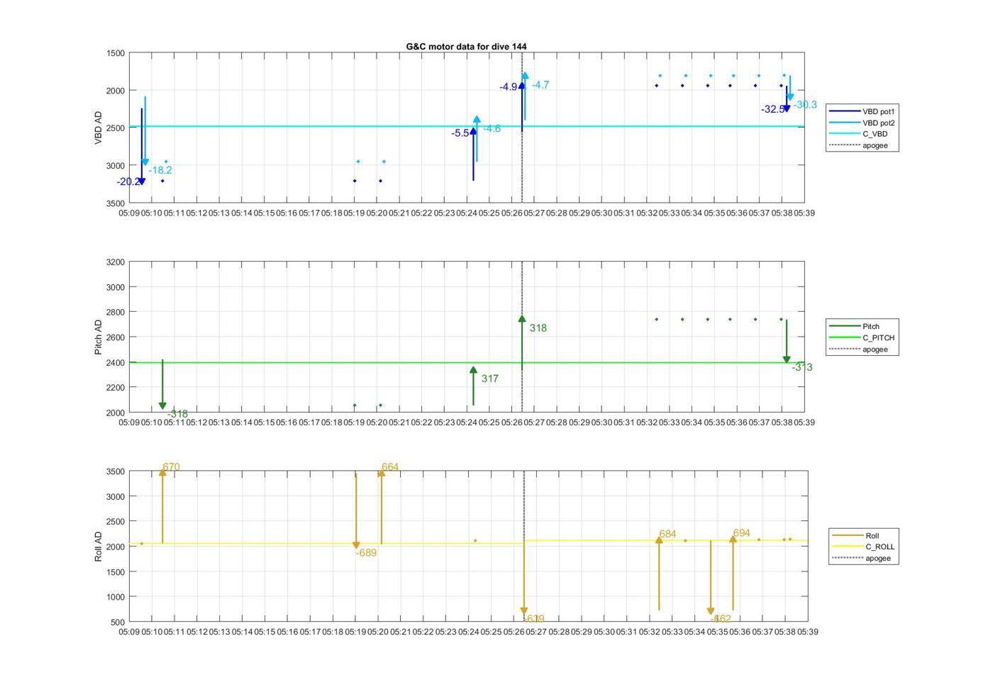Click the "-4.9" VBD data label
This screenshot has height=699, width=993.
[509, 87]
